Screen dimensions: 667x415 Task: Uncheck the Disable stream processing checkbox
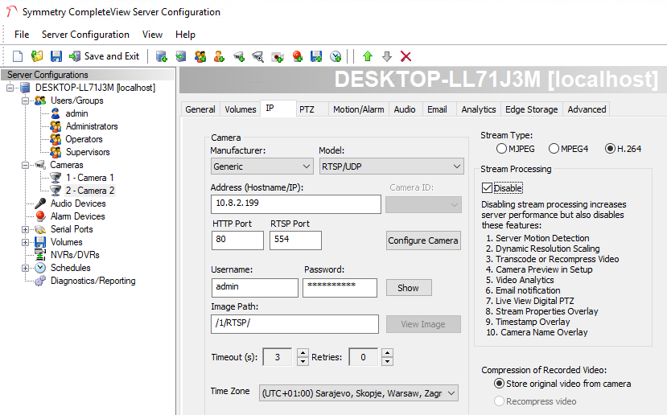pos(488,188)
